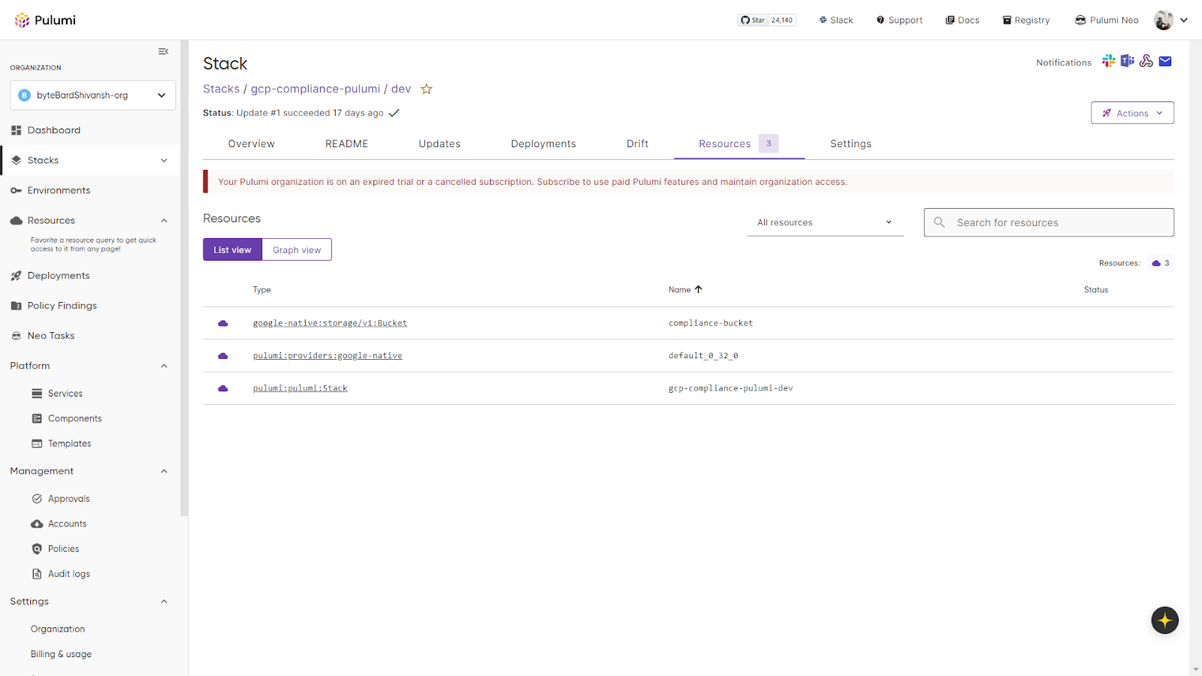The height and width of the screenshot is (676, 1202).
Task: Open the Actions dropdown button
Action: (1132, 113)
